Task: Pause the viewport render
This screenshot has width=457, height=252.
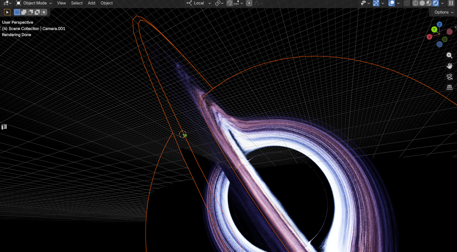Action: click(x=451, y=3)
